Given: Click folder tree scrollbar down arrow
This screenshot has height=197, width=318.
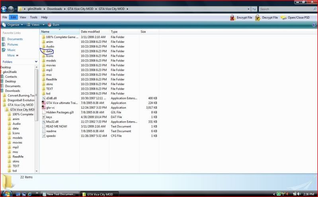Looking at the screenshot, I should pos(37,171).
